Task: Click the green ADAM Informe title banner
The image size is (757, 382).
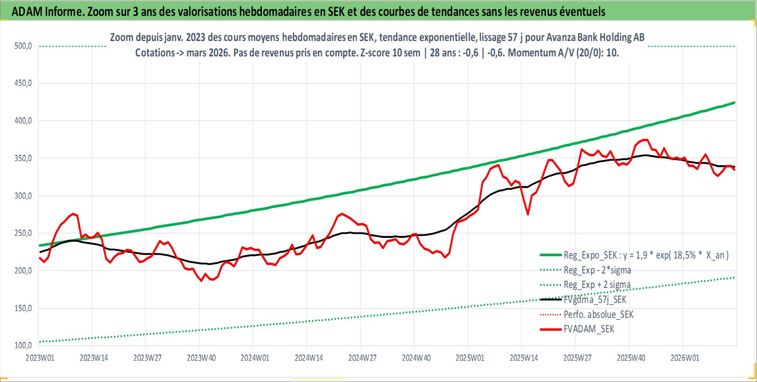Action: pyautogui.click(x=378, y=11)
